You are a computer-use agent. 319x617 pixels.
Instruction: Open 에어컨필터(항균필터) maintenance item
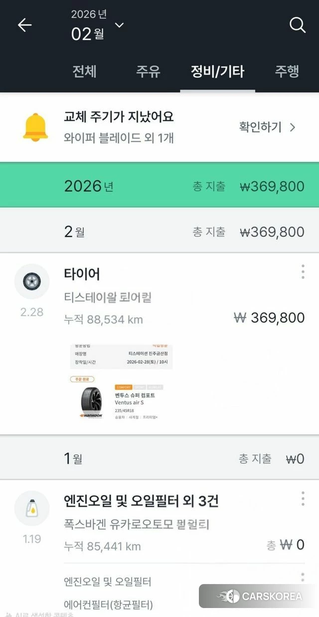click(108, 605)
